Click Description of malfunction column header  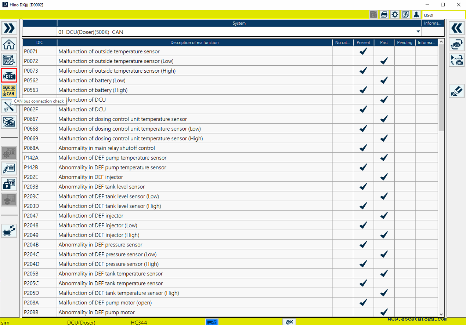coord(194,43)
